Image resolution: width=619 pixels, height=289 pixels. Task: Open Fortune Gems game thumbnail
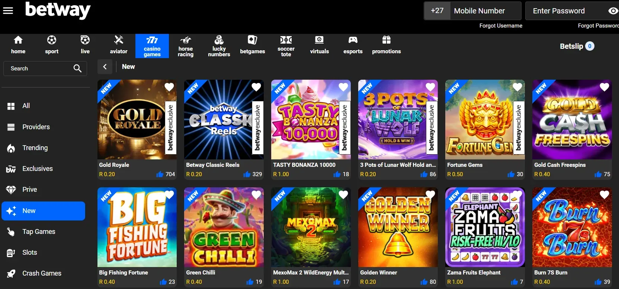(x=485, y=120)
